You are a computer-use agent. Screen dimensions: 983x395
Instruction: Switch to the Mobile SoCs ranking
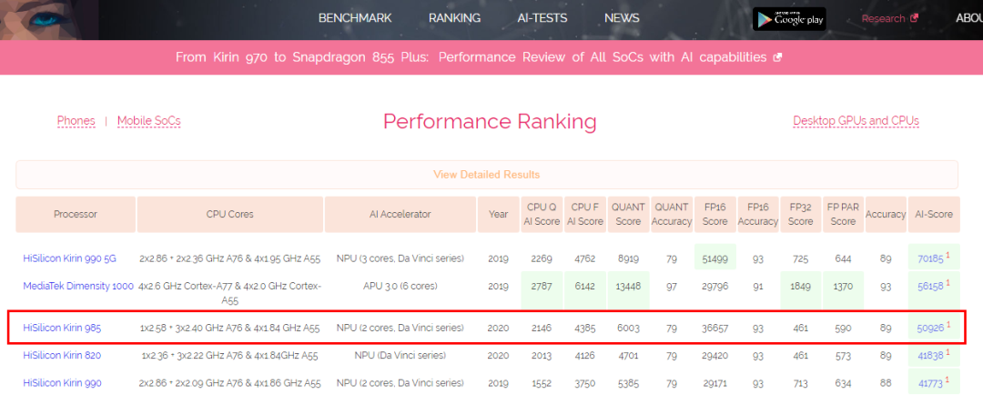[149, 120]
